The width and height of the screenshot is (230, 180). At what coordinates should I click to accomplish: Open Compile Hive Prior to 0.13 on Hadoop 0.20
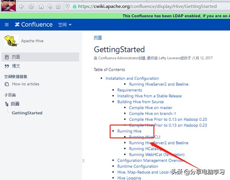tap(168, 119)
